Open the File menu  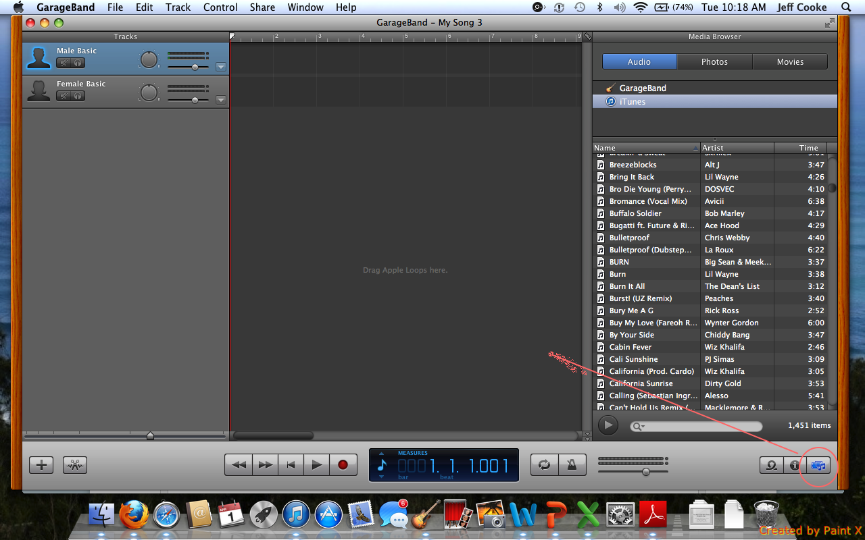pos(115,7)
